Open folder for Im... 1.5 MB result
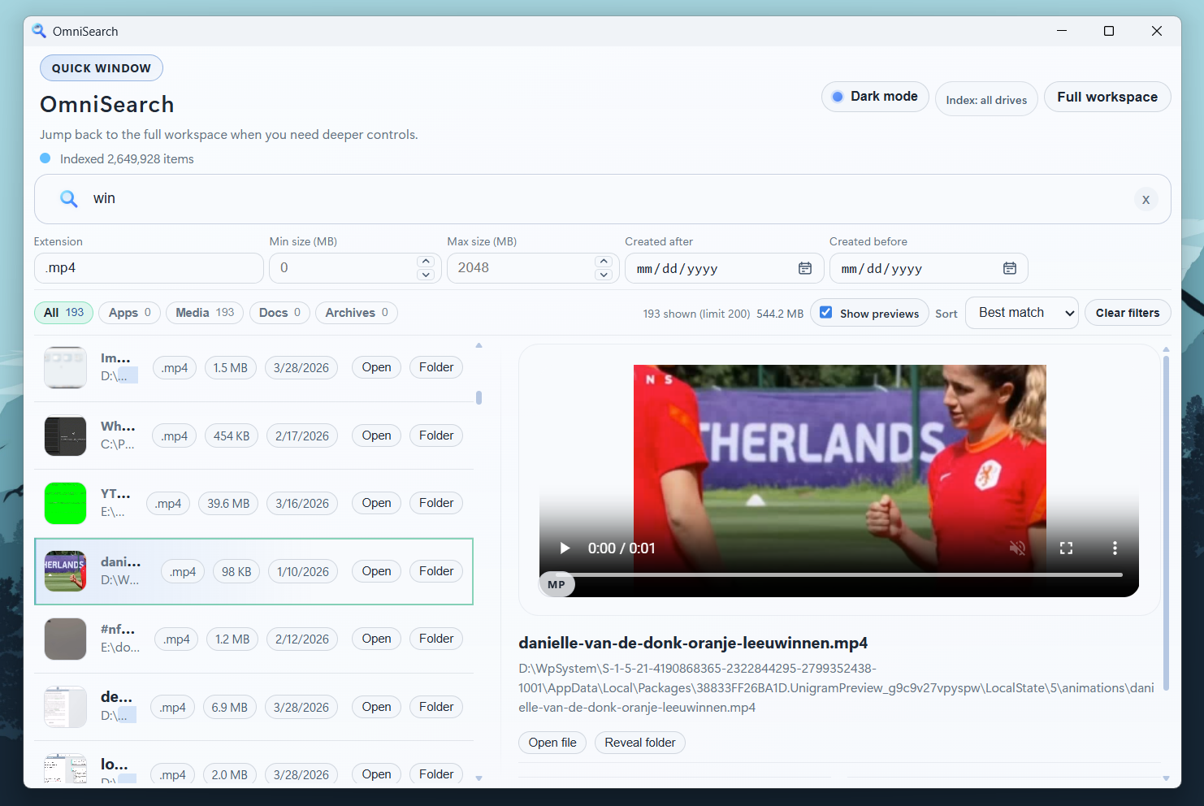Screen dimensions: 1204x806 coord(436,367)
